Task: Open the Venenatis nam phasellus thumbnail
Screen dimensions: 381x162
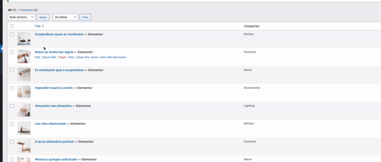Action: point(24,110)
